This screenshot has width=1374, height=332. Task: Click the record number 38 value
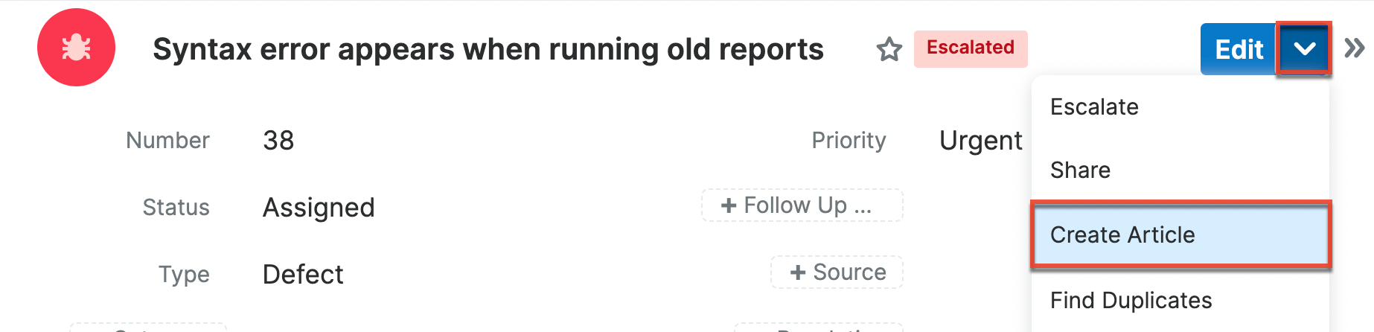[x=278, y=141]
